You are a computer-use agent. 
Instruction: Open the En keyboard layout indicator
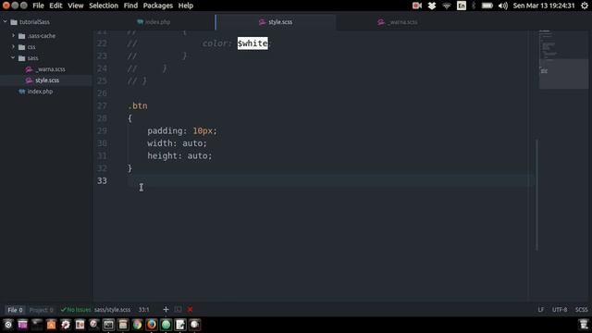point(462,6)
